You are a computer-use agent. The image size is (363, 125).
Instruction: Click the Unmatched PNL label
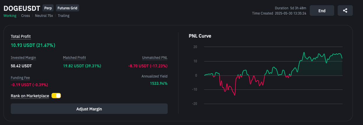coord(155,58)
